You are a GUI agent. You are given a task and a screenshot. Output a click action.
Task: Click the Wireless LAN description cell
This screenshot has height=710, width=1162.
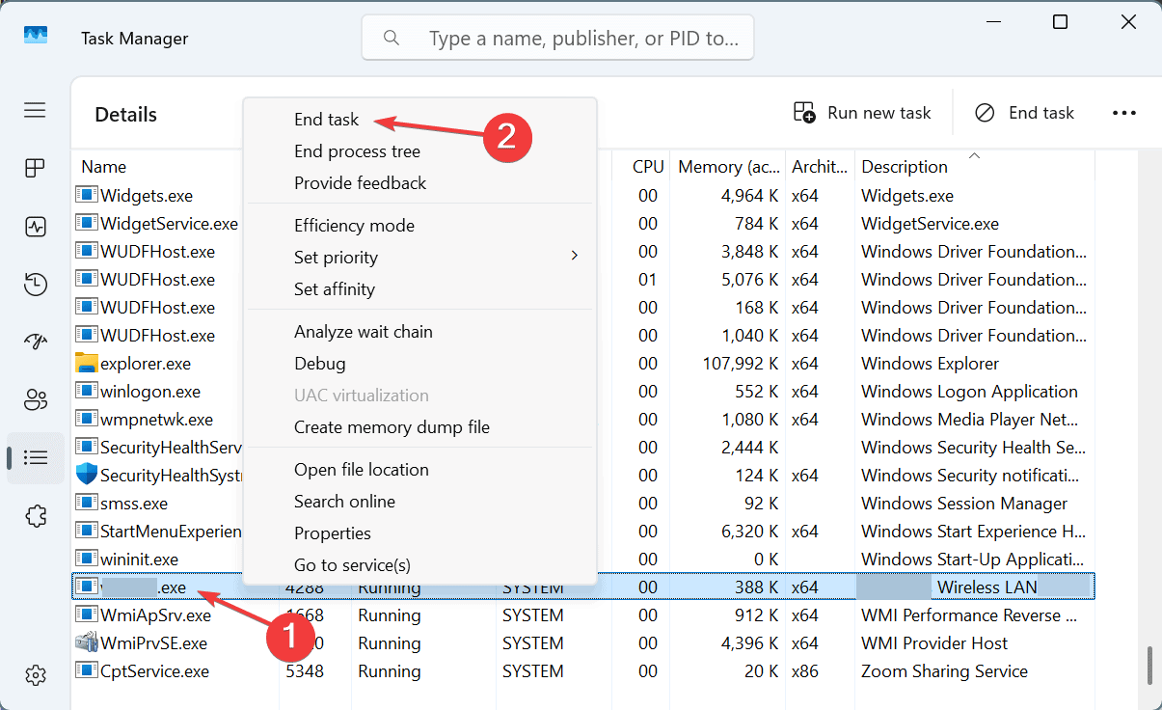[974, 587]
